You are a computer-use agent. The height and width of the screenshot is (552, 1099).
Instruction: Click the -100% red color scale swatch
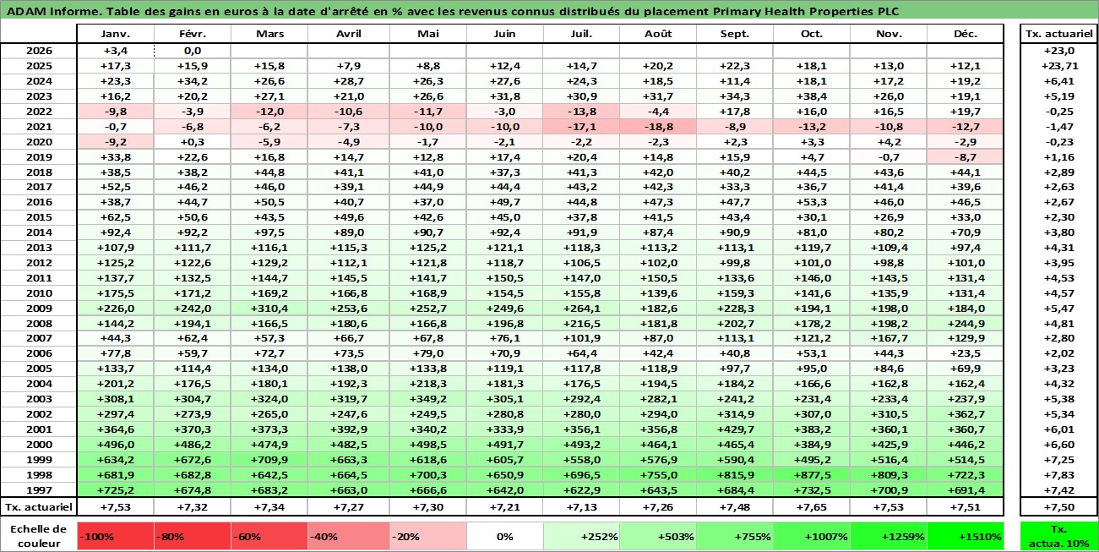tap(115, 535)
